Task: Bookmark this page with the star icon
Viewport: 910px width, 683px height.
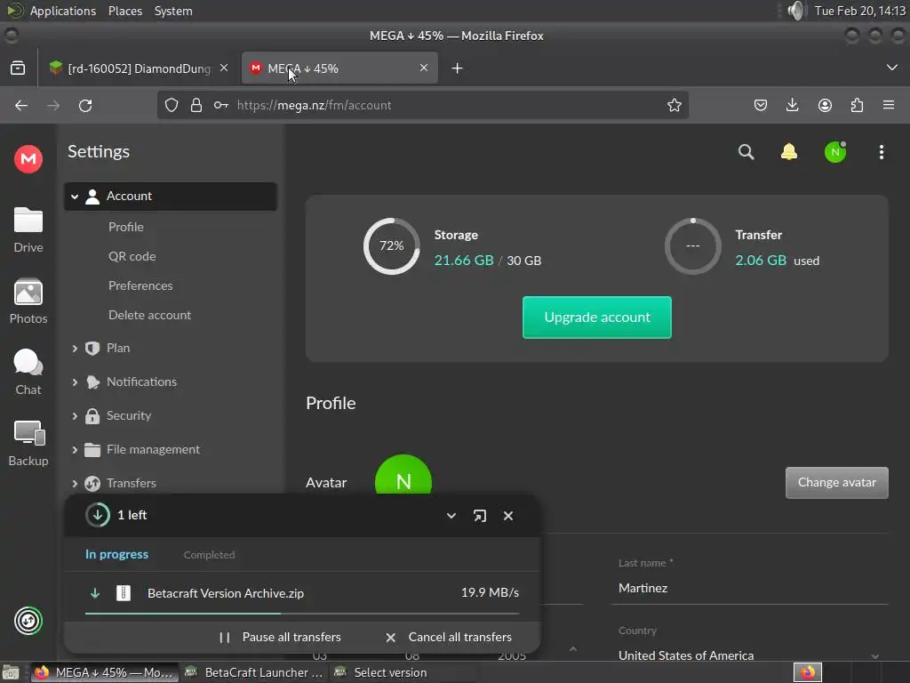Action: click(x=675, y=105)
